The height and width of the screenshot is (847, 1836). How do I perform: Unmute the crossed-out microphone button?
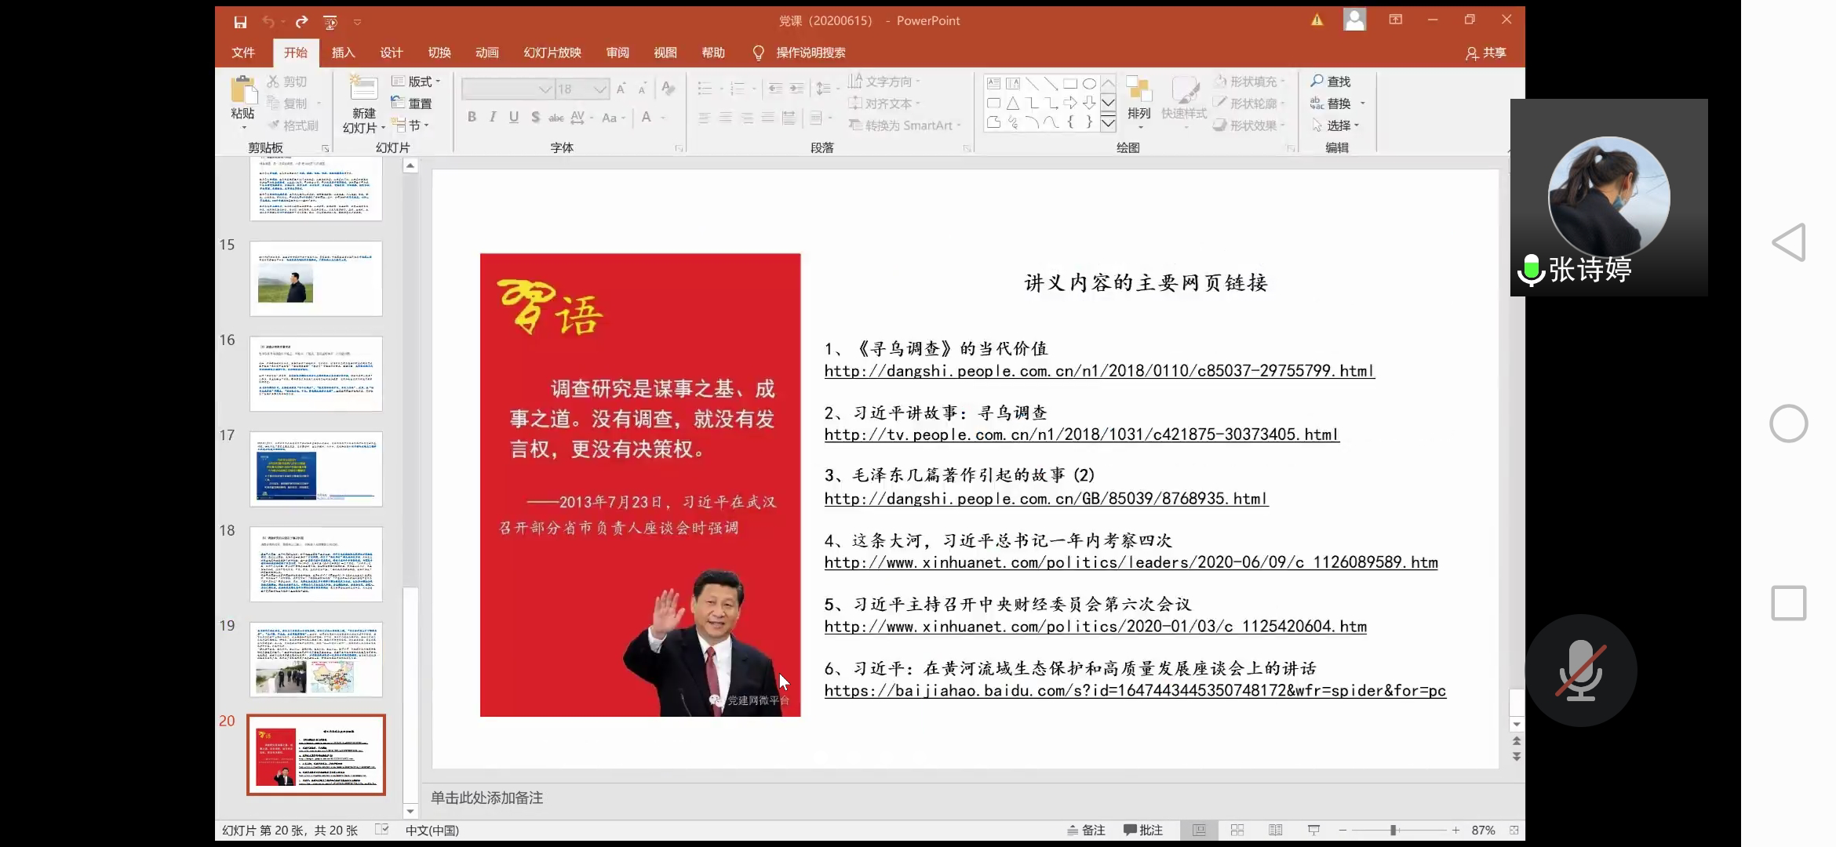[1580, 671]
